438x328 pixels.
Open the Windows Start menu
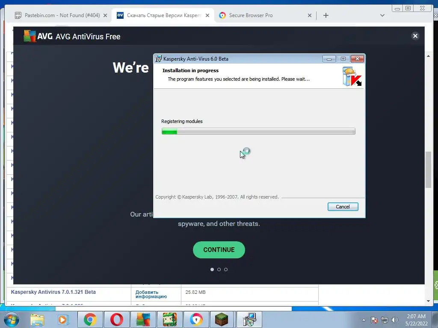point(12,319)
